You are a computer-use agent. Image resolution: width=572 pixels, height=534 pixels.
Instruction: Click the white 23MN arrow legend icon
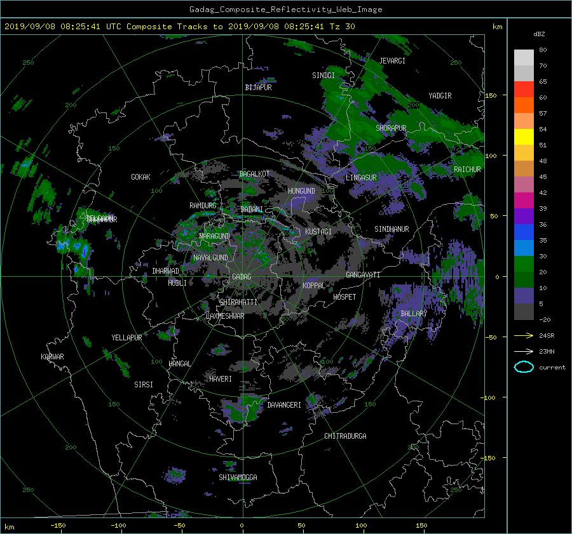point(524,351)
